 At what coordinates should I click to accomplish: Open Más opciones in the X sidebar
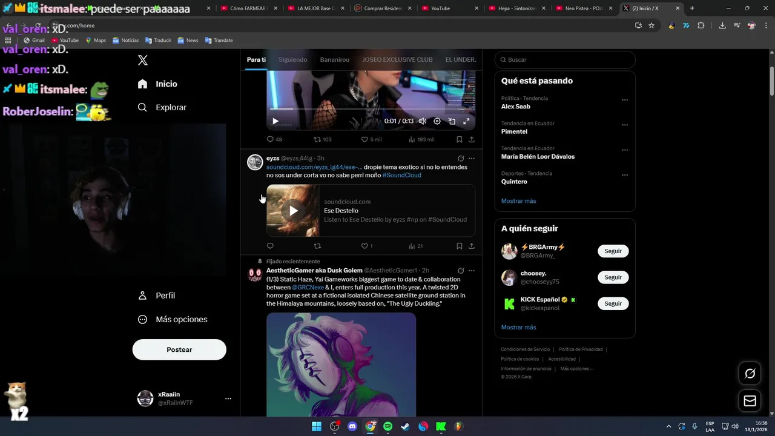click(173, 319)
